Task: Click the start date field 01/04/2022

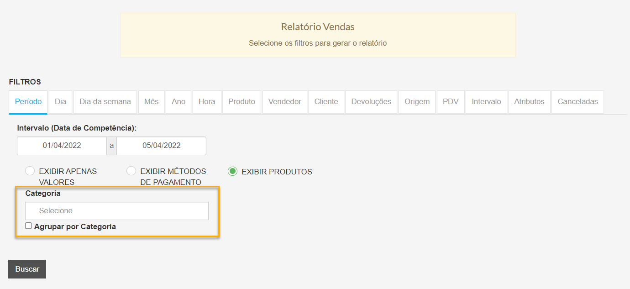Action: (x=62, y=146)
